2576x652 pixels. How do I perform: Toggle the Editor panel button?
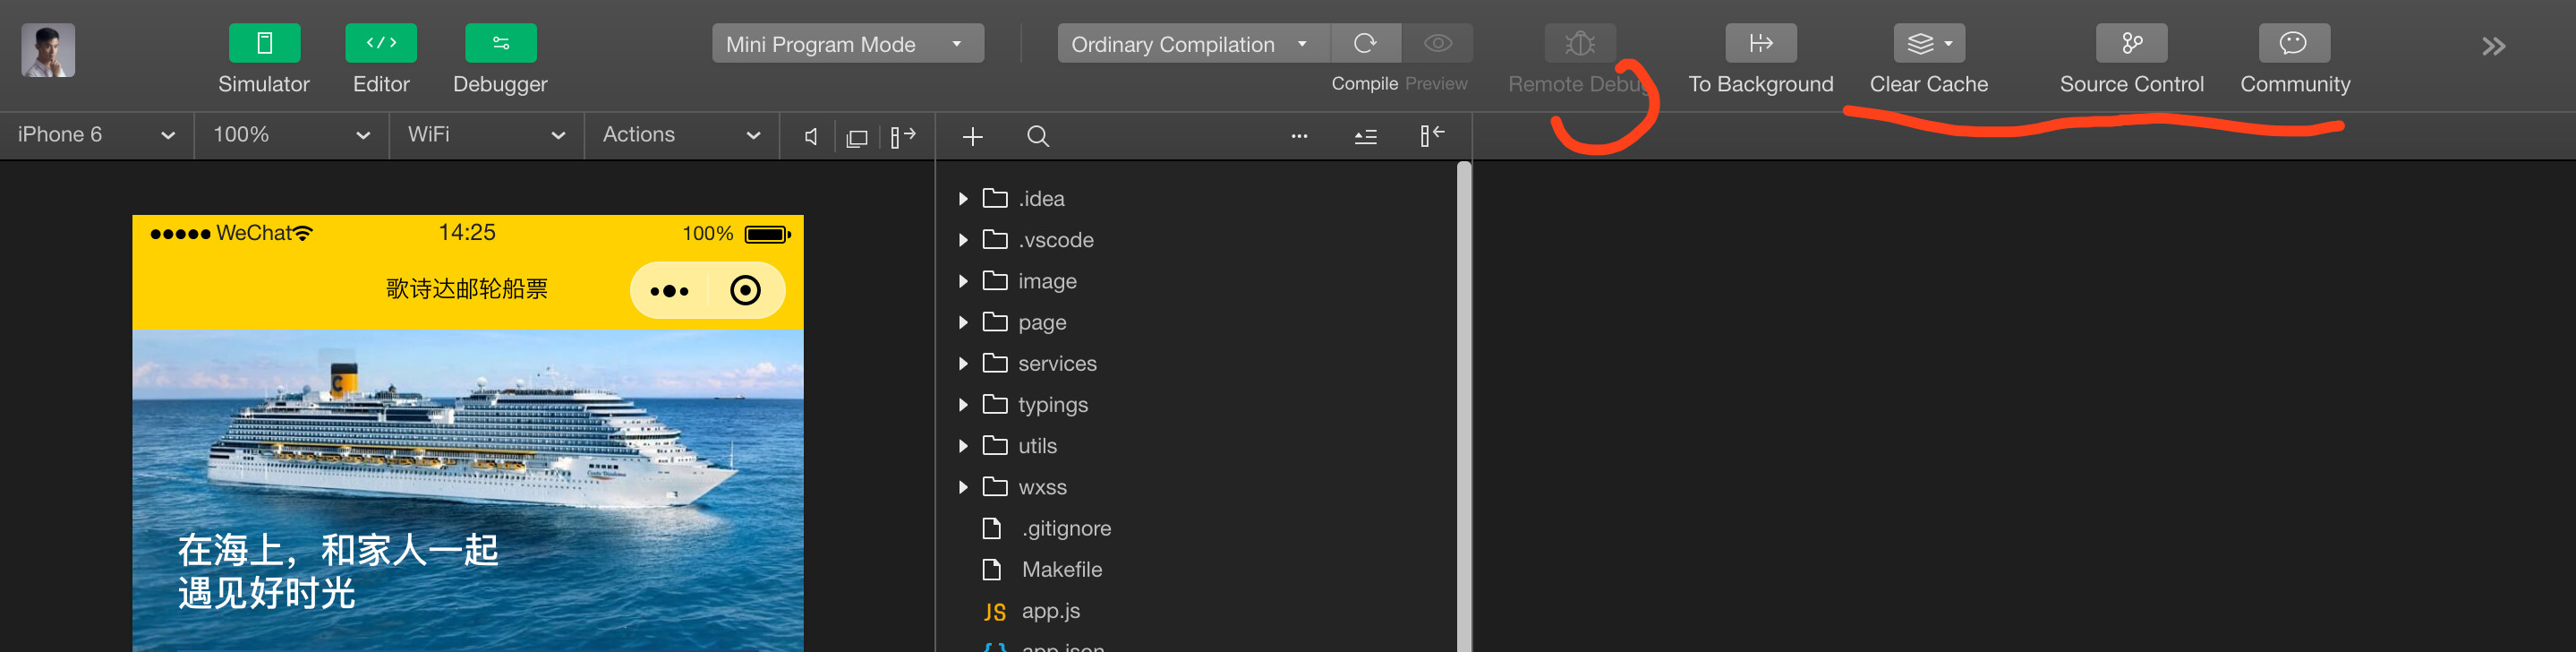[x=381, y=43]
